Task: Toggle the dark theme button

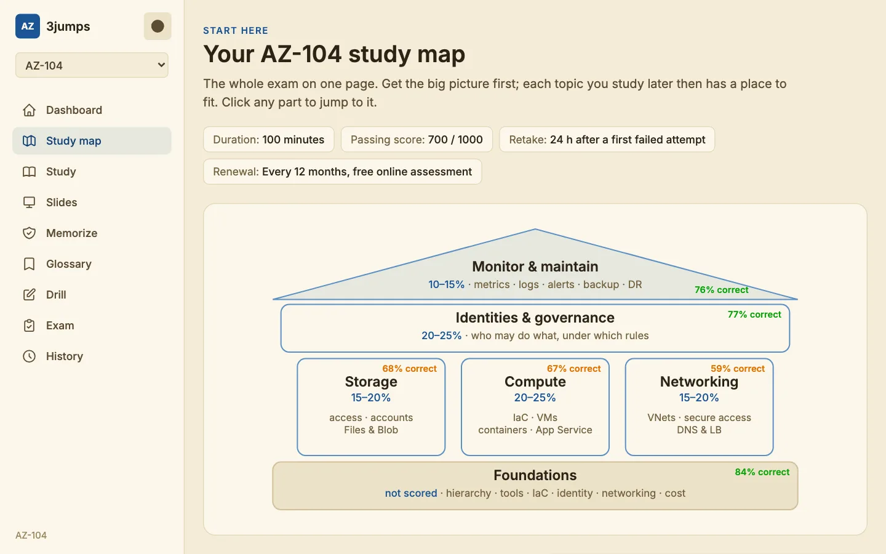Action: 158,26
